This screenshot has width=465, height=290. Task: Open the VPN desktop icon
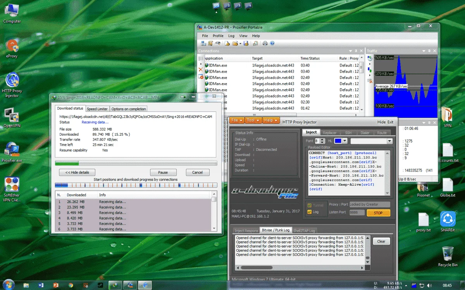[x=448, y=118]
